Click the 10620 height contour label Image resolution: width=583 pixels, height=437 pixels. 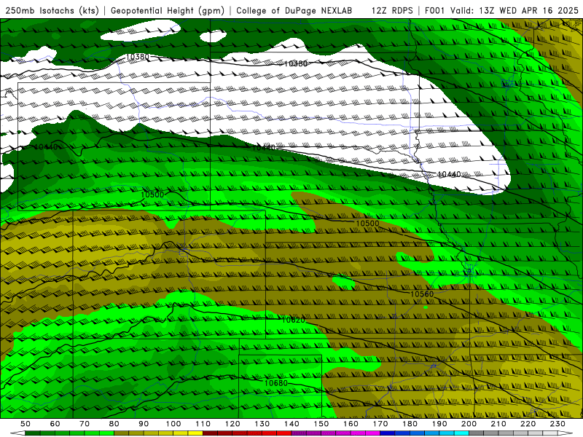(x=293, y=320)
